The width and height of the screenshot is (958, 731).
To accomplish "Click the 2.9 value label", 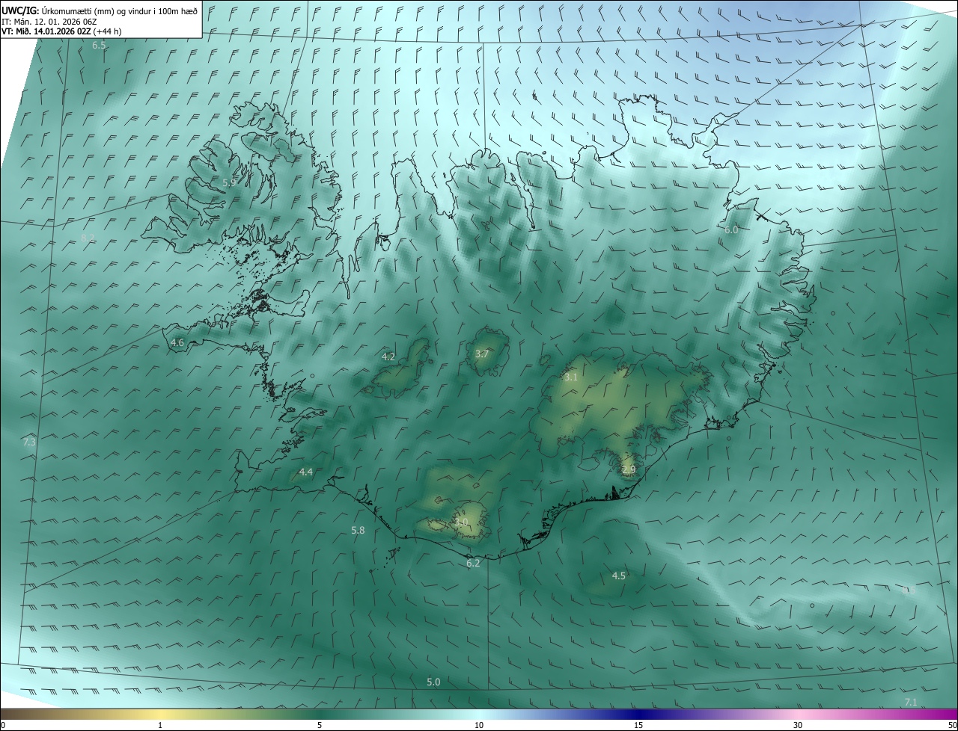I will (629, 470).
